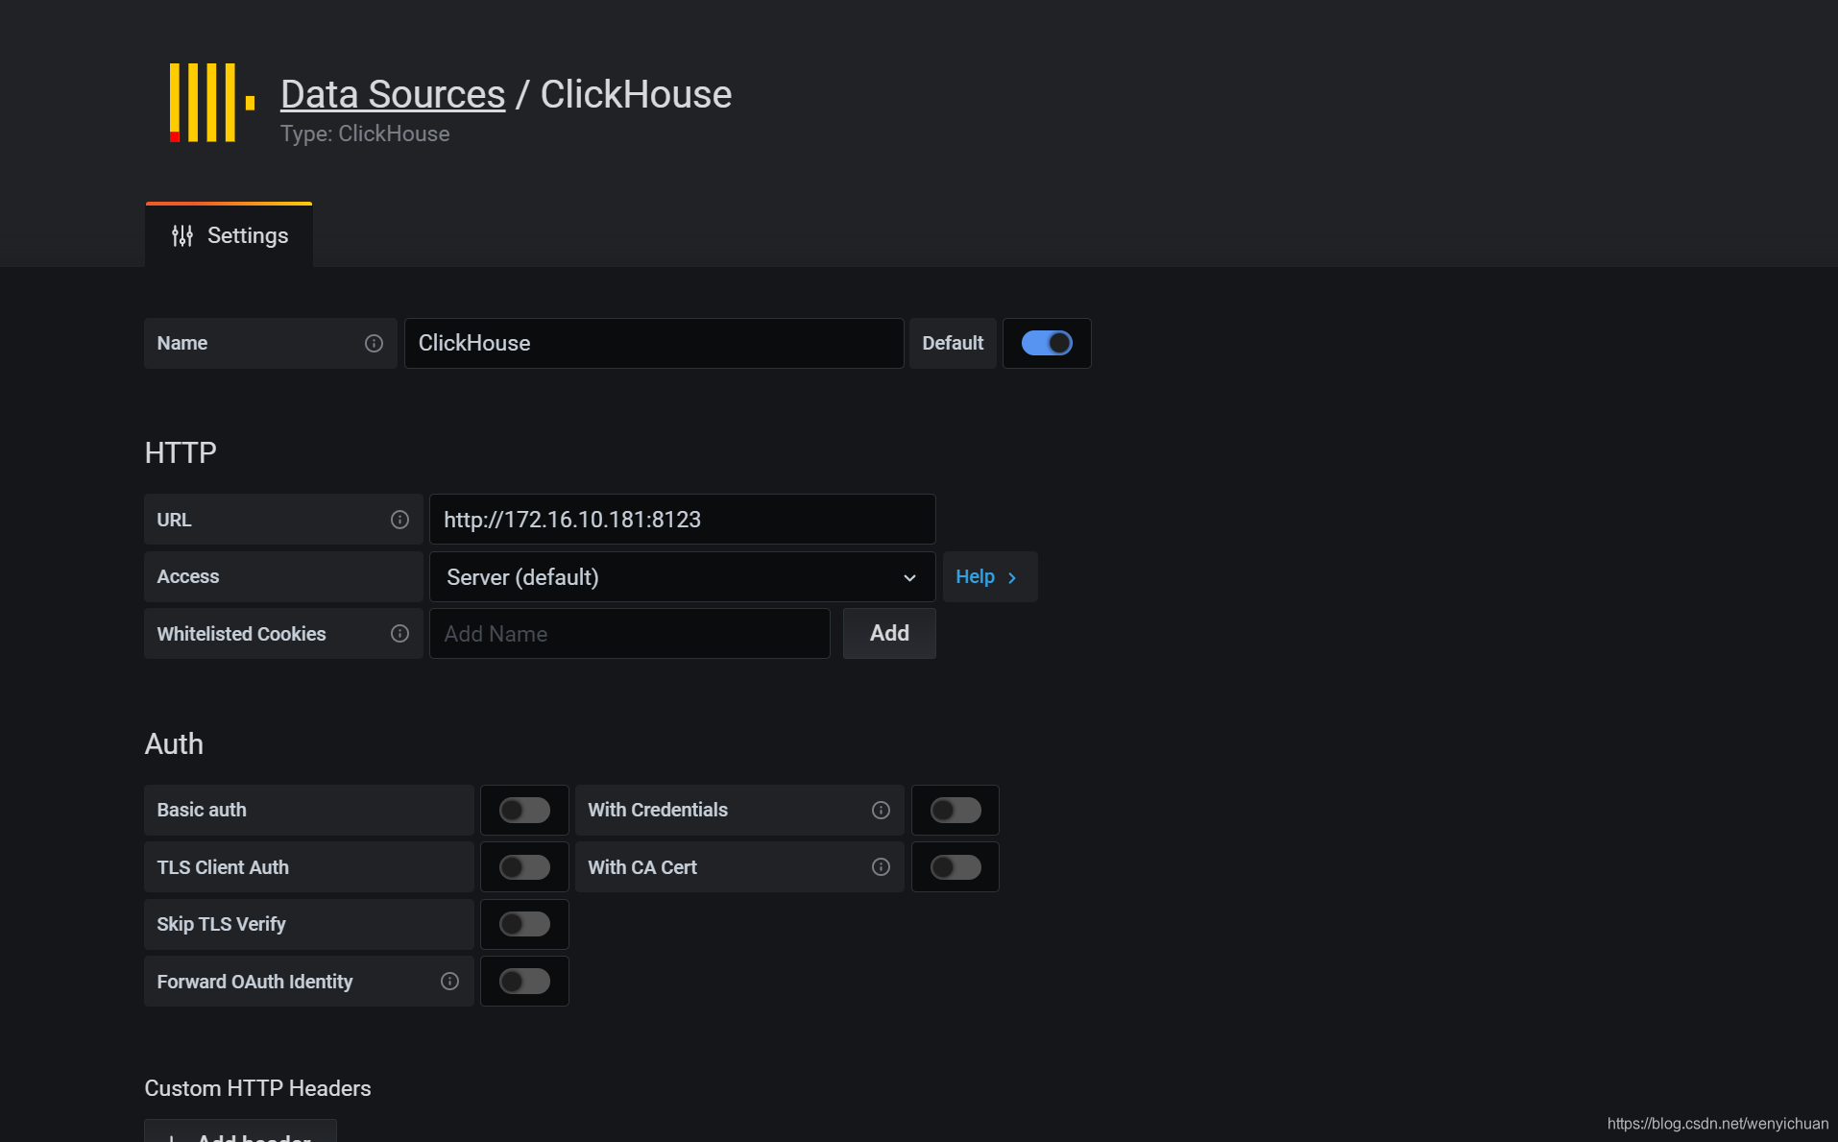Click the Type: ClickHouse subtitle text
The height and width of the screenshot is (1142, 1838).
(365, 134)
